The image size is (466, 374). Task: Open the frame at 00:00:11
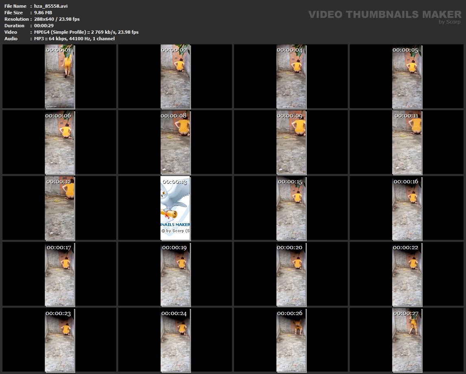coord(407,143)
